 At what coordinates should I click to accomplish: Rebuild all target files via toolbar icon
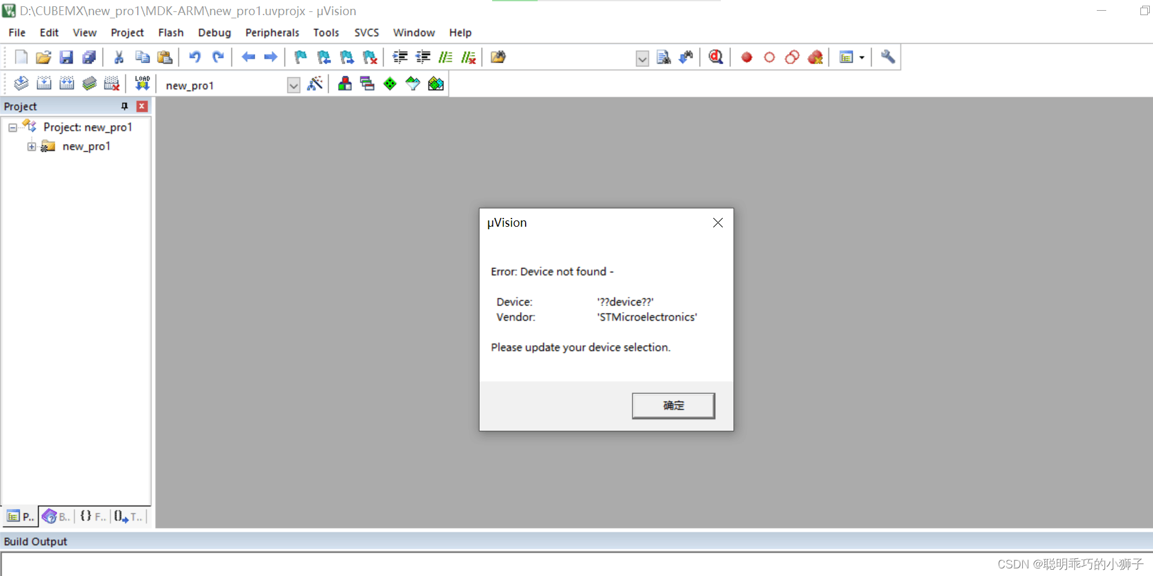(66, 83)
